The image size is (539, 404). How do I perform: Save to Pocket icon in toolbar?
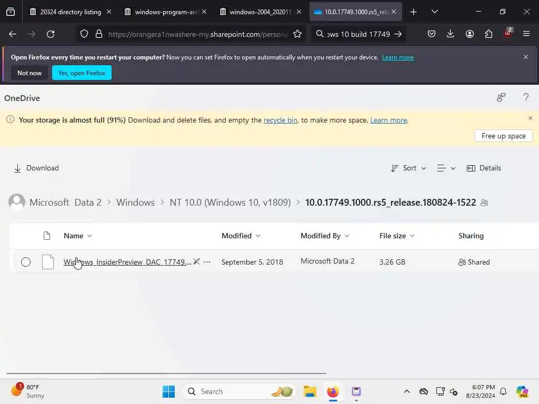(432, 34)
